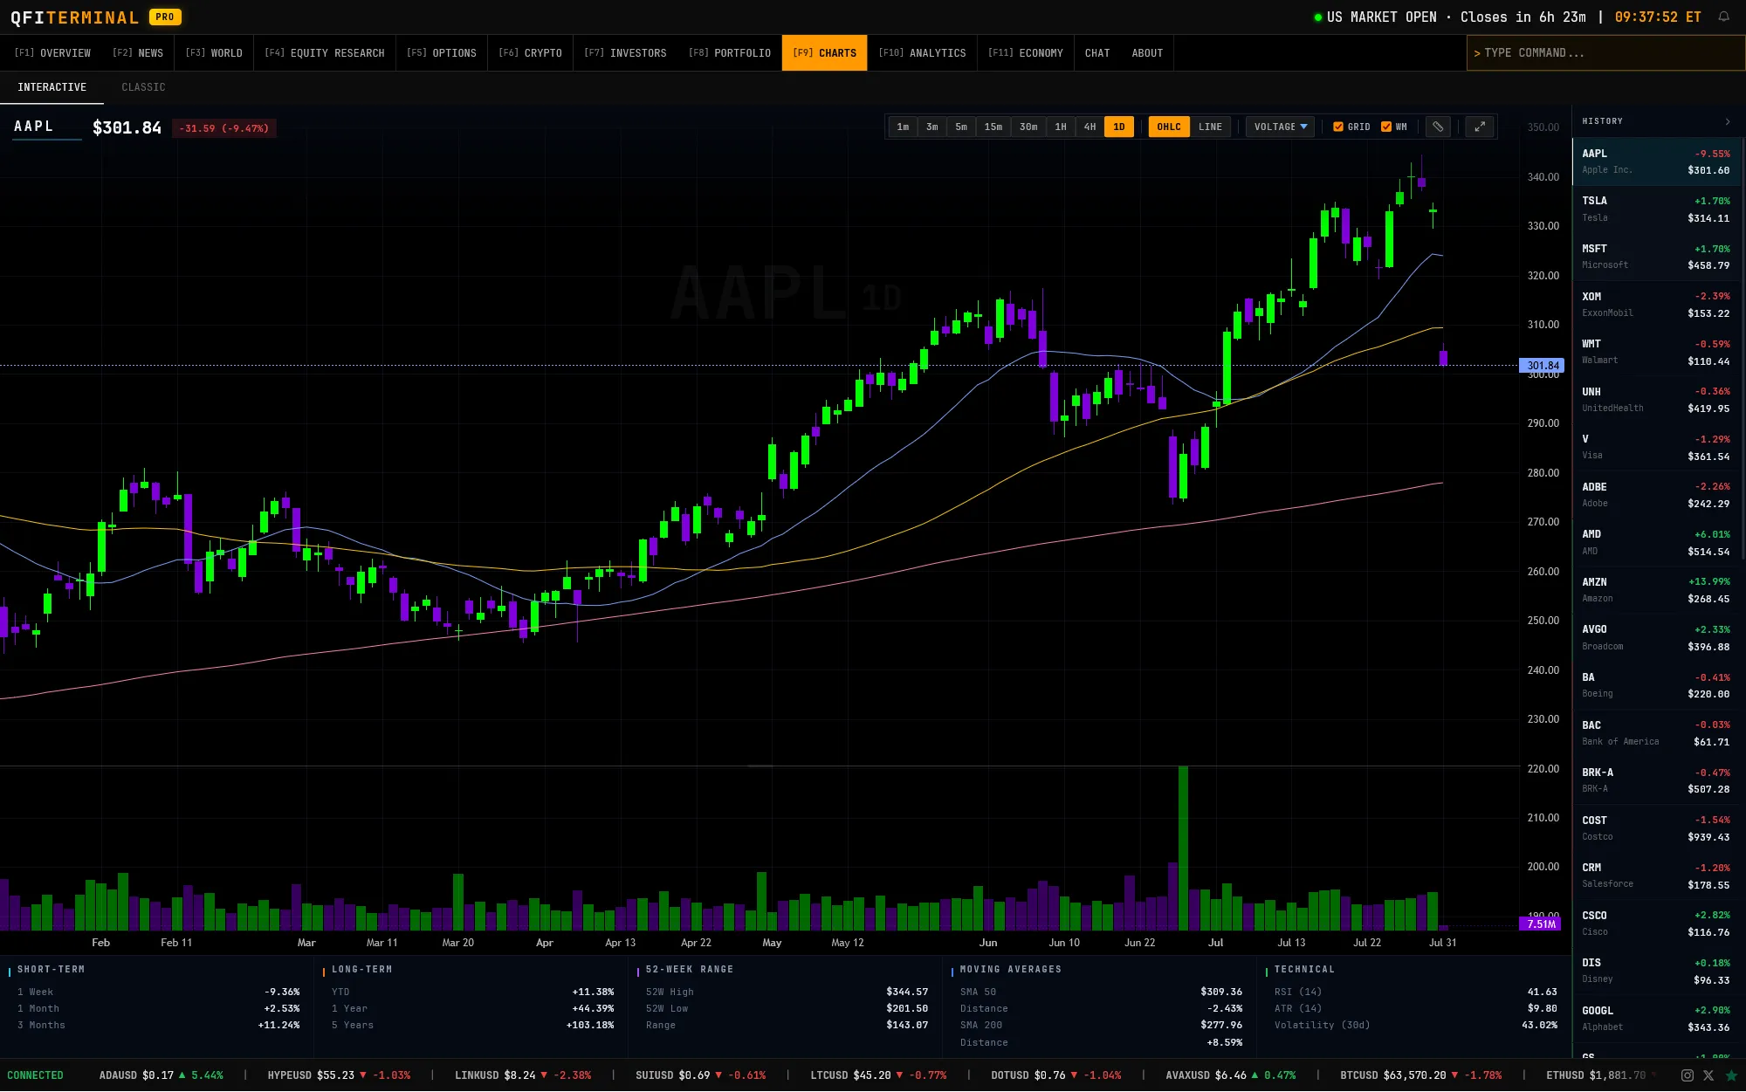This screenshot has width=1746, height=1092.
Task: Click the 301.84 current price label
Action: point(1543,366)
